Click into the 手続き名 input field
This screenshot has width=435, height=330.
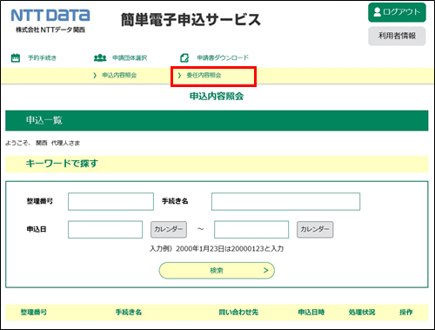[285, 201]
